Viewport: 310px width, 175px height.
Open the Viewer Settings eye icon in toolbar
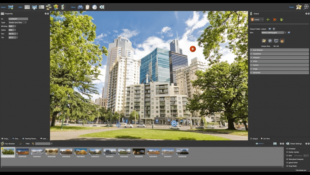(102, 7)
